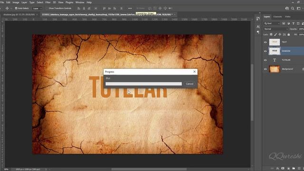Close the Progress dialog with X
This screenshot has width=304, height=171.
point(194,72)
